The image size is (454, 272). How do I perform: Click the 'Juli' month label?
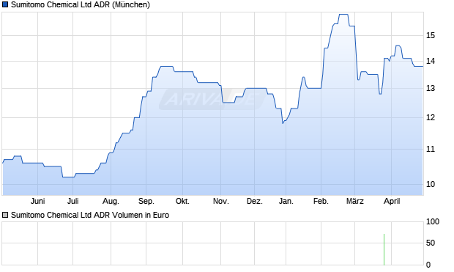click(73, 201)
